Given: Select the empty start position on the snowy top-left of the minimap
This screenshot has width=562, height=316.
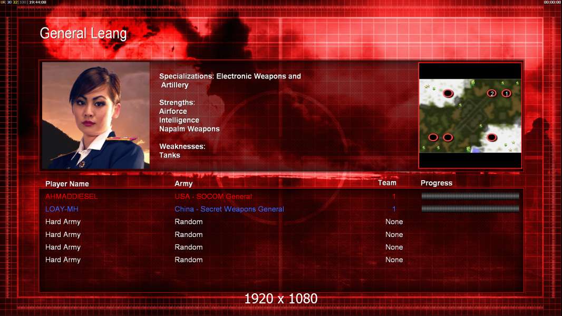Looking at the screenshot, I should (x=448, y=93).
